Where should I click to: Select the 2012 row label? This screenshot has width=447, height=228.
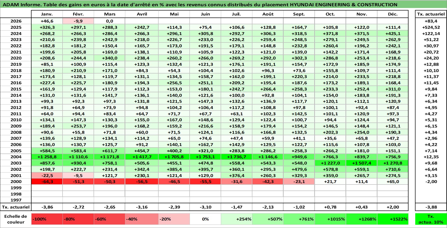tap(16, 108)
